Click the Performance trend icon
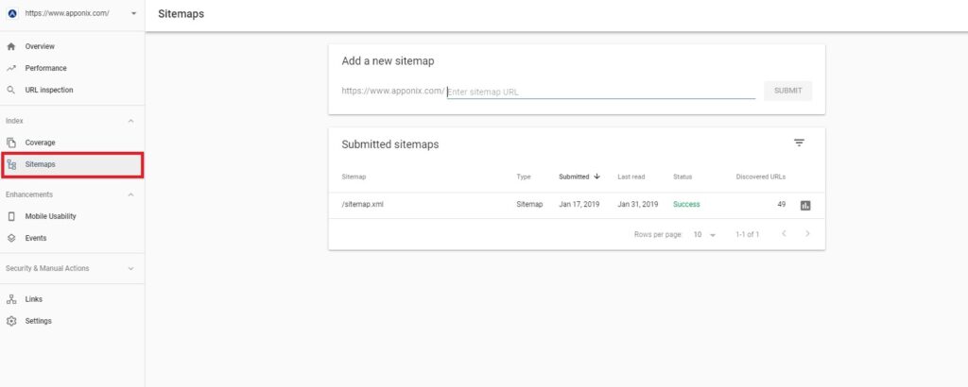 [11, 68]
